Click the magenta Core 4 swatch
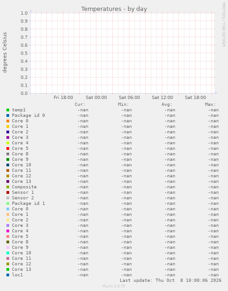 [x=8, y=231]
